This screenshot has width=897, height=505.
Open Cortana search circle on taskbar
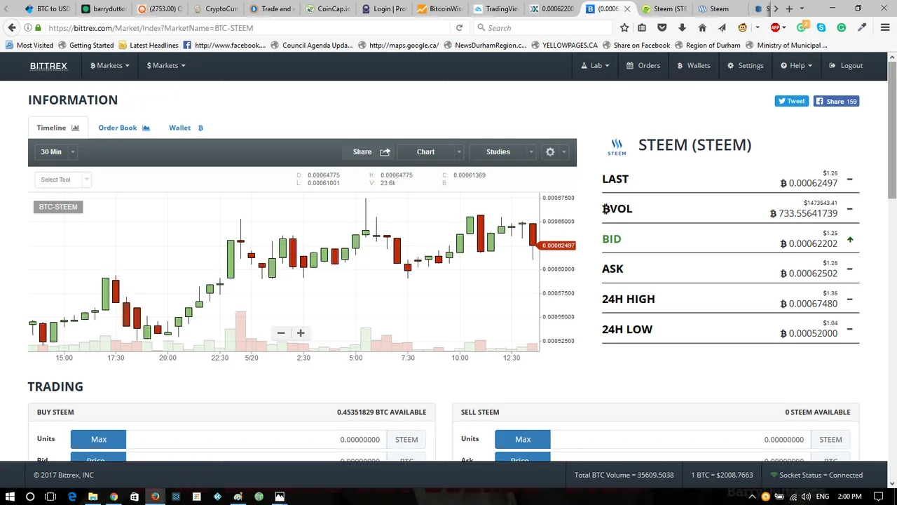(x=30, y=497)
